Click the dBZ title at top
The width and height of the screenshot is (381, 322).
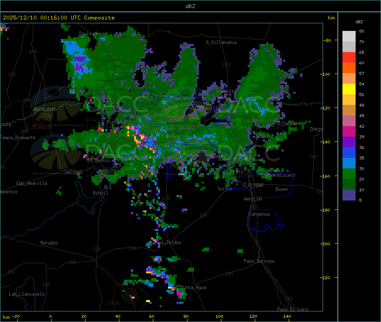(x=190, y=6)
